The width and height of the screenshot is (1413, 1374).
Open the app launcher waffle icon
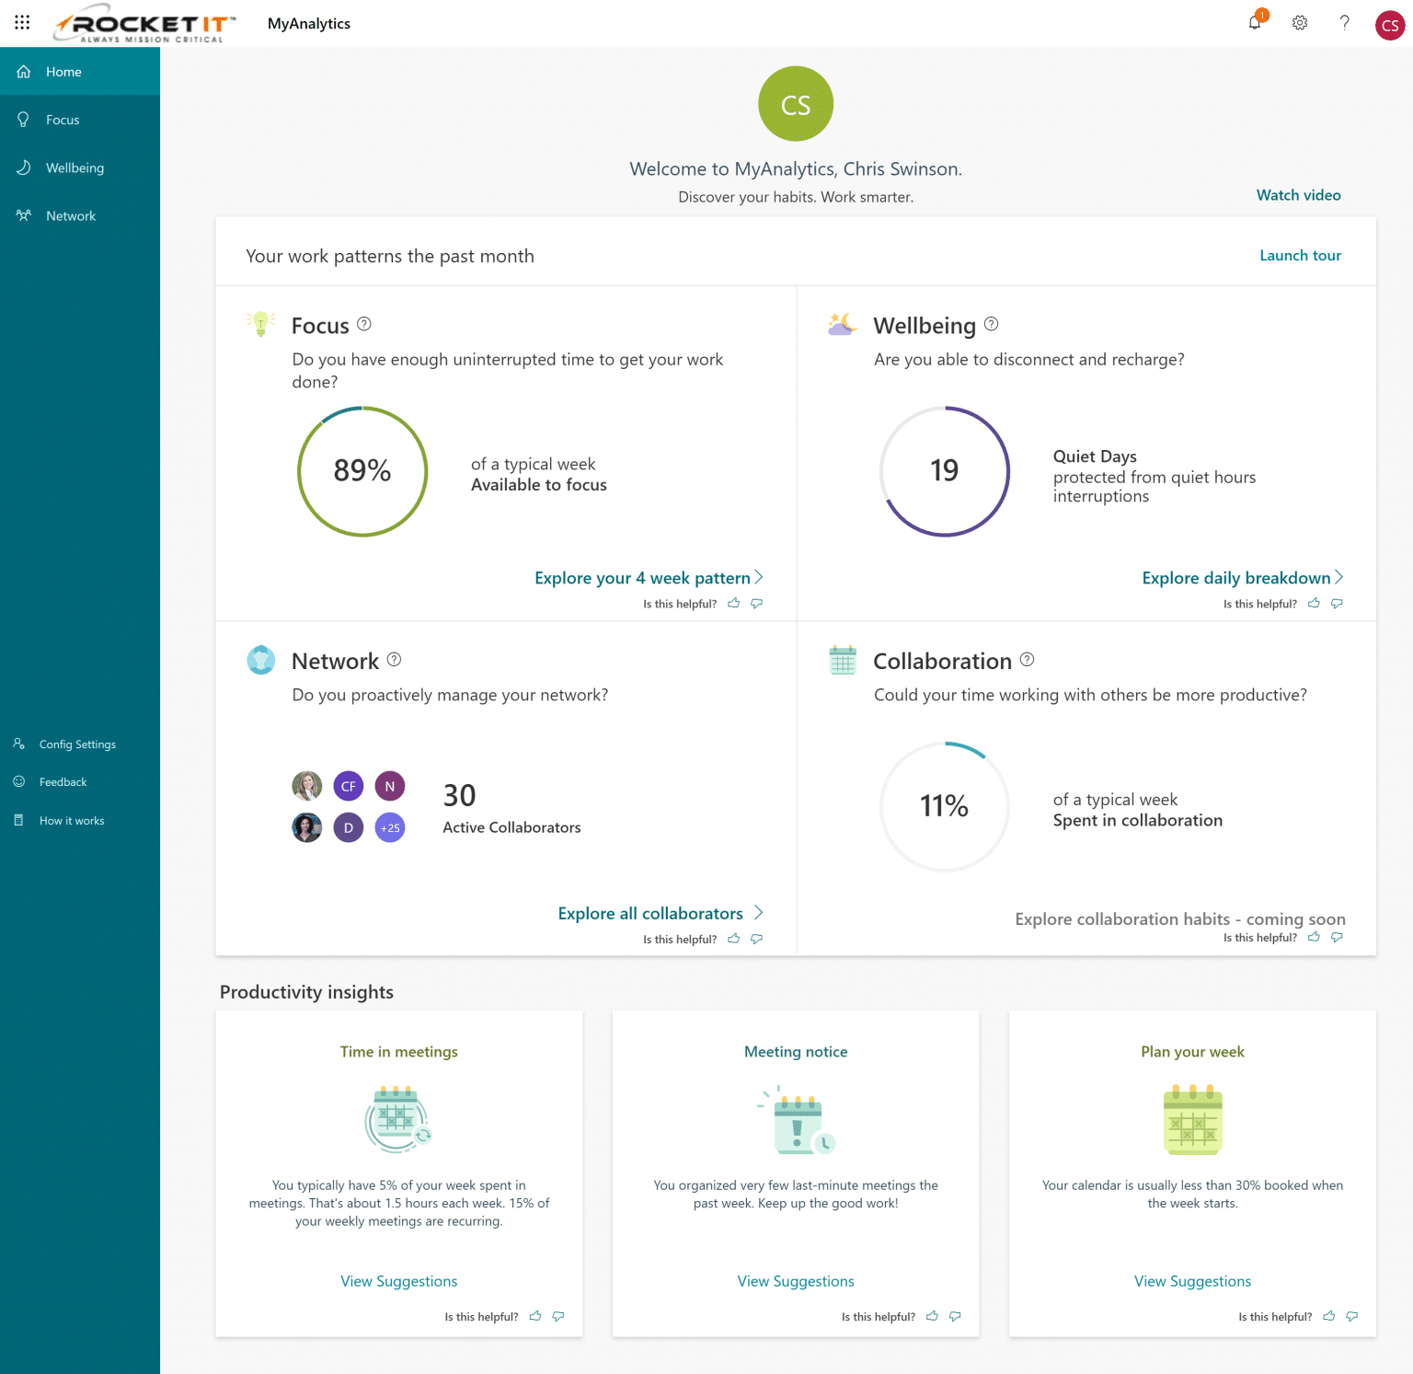point(22,23)
